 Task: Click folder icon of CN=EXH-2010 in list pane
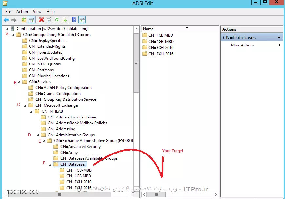pyautogui.click(x=145, y=47)
